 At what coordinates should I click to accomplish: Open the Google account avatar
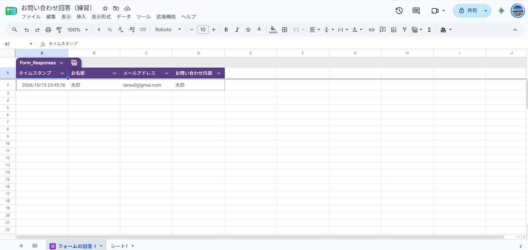[x=518, y=11]
